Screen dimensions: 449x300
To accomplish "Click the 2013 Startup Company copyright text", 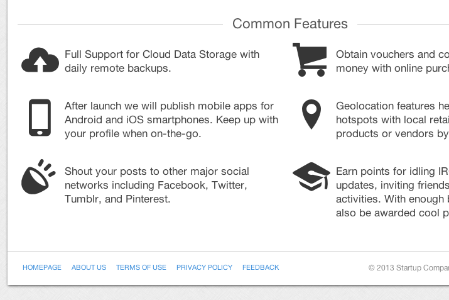I will click(x=409, y=267).
